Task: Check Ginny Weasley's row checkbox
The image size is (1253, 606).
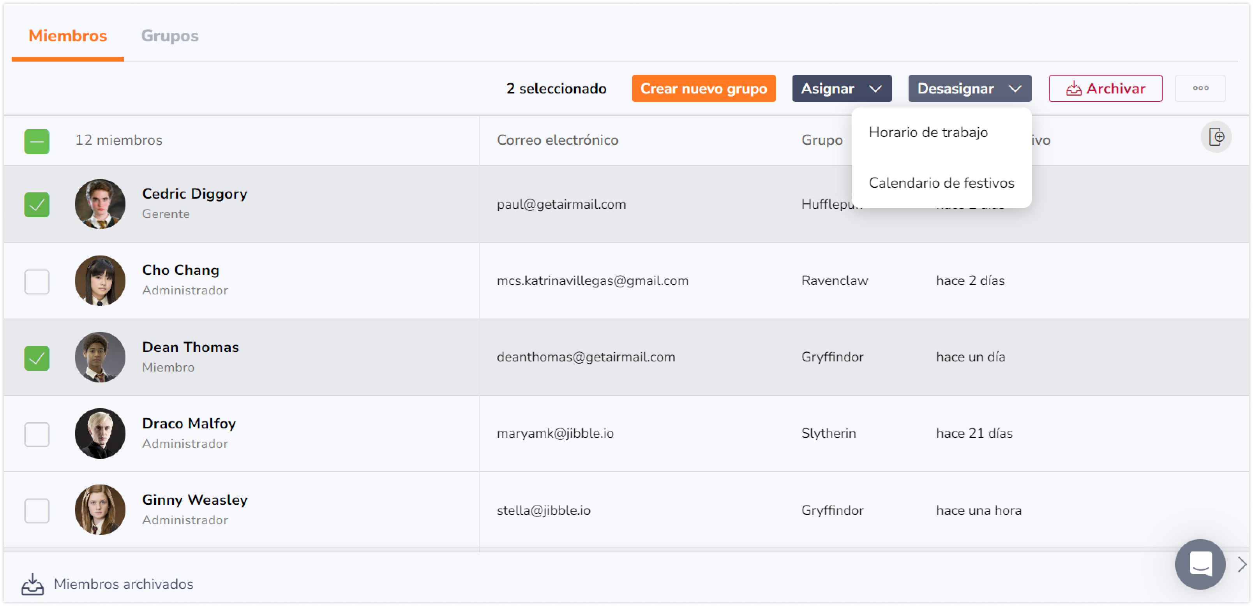Action: pyautogui.click(x=37, y=510)
